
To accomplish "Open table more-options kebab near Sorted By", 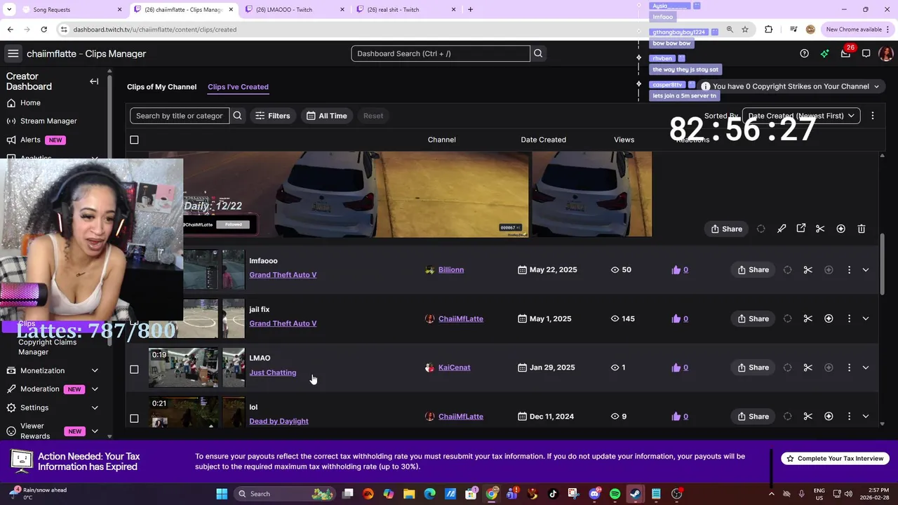I will pos(873,116).
